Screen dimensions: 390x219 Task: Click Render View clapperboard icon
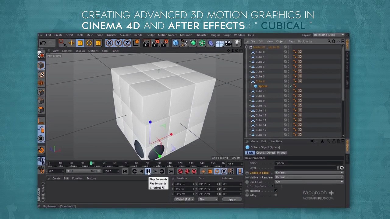point(146,43)
